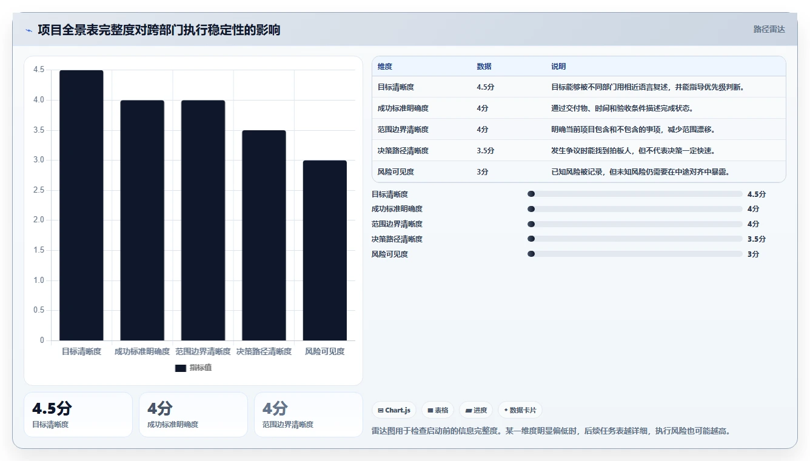Click the 进度 chip
This screenshot has width=810, height=461.
click(476, 410)
